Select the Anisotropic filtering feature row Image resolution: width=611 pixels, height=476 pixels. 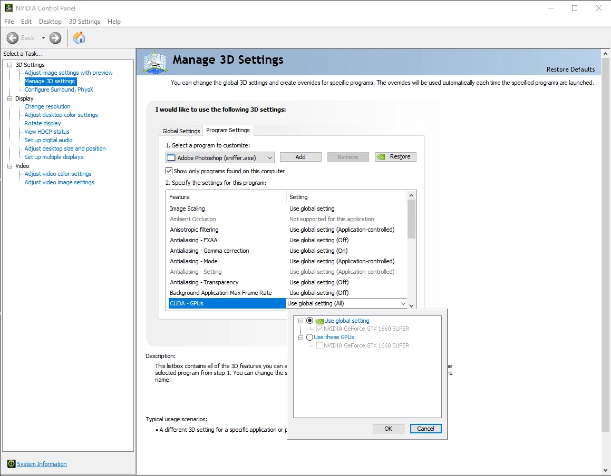(x=287, y=230)
